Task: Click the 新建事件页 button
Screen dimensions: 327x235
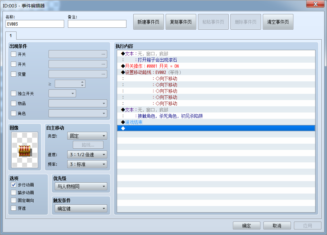Action: click(x=149, y=22)
